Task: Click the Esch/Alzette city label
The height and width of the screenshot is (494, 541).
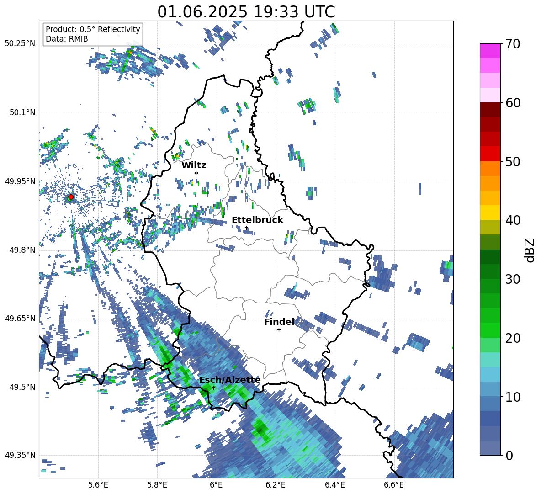Action: [x=230, y=380]
